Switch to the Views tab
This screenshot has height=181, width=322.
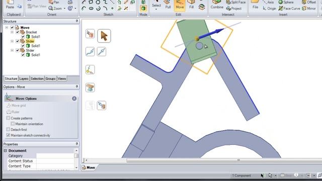tap(62, 78)
